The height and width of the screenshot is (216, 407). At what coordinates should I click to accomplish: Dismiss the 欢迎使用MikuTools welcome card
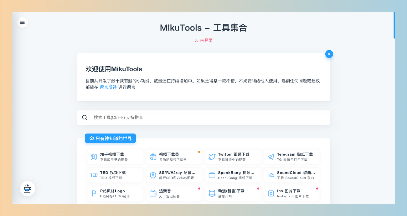[x=329, y=54]
